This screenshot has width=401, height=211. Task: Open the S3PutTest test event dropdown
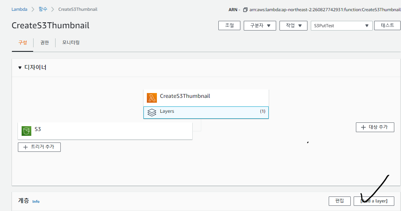pyautogui.click(x=341, y=26)
